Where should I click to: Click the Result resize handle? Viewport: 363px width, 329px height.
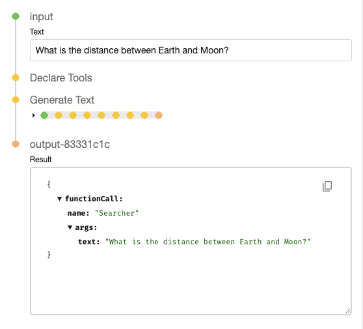pos(348,311)
